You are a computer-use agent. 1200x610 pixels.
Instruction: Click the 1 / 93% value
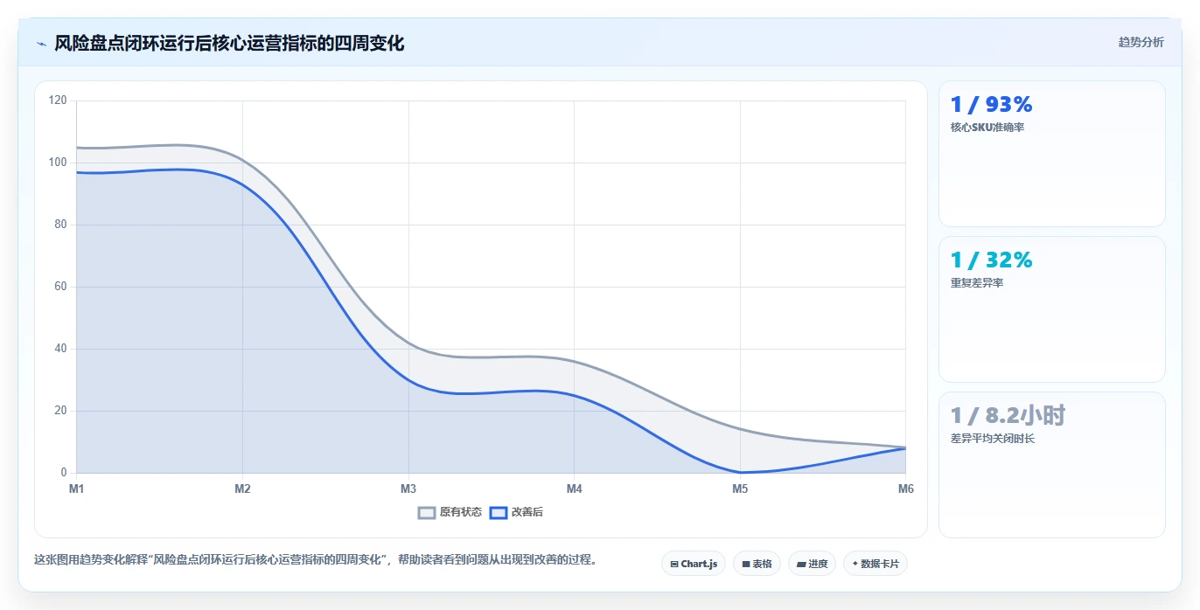click(991, 105)
